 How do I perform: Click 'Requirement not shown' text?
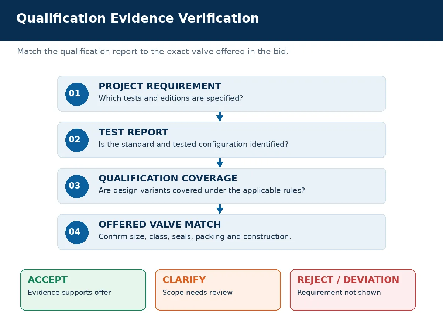pos(339,293)
